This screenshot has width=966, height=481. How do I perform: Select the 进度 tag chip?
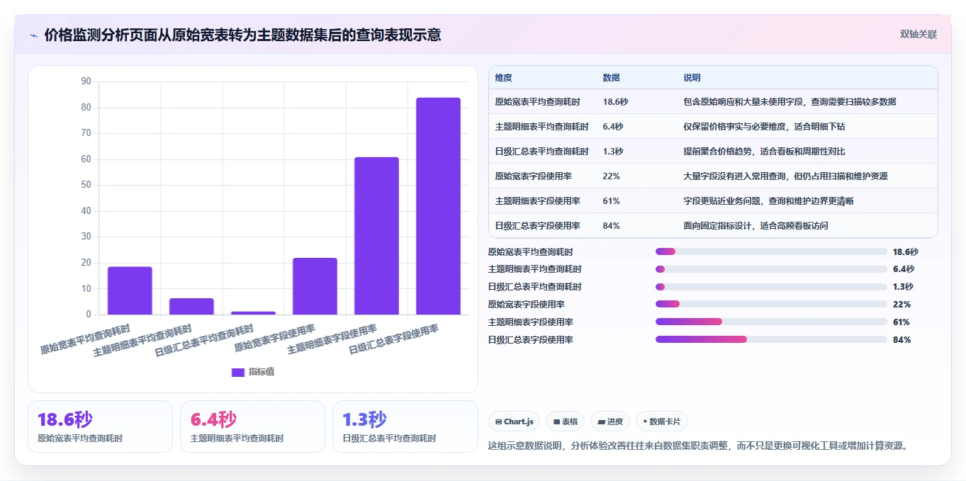610,421
